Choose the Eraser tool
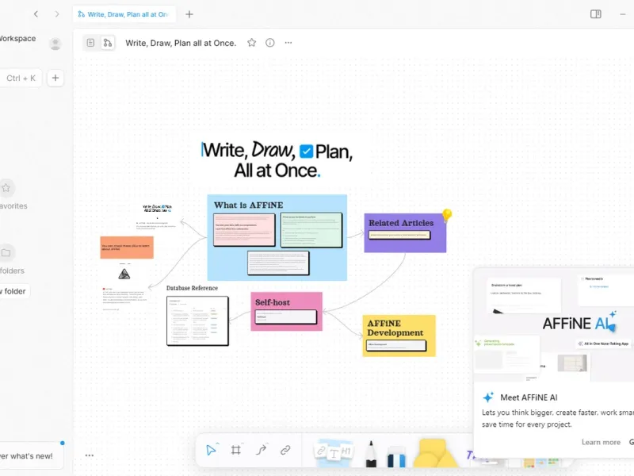This screenshot has width=634, height=476. pos(396,457)
